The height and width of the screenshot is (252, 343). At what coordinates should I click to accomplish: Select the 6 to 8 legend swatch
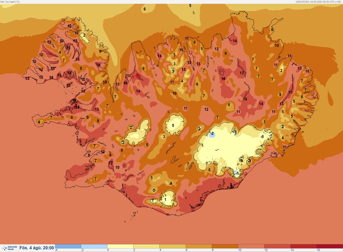199,246
